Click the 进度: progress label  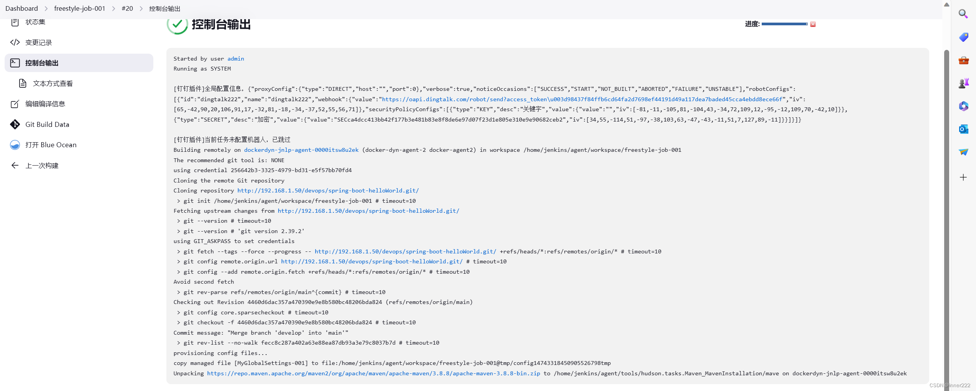(752, 24)
